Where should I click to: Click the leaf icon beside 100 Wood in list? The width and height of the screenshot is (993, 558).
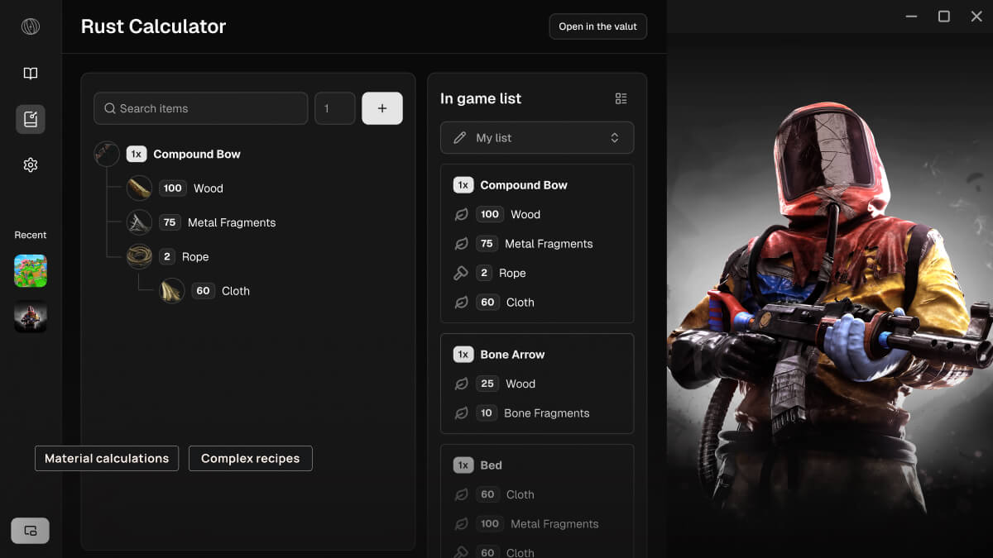[x=462, y=214]
